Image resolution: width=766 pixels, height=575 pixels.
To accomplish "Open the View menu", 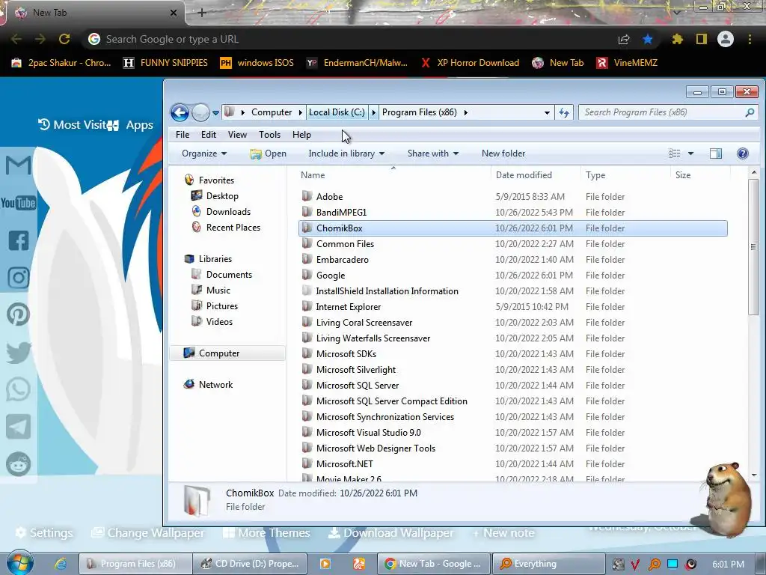I will pyautogui.click(x=237, y=135).
